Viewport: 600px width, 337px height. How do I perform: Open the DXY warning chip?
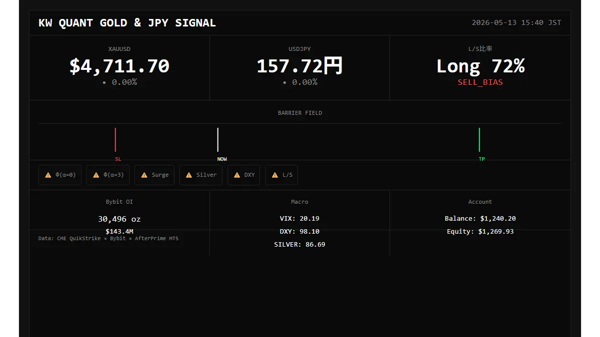243,175
